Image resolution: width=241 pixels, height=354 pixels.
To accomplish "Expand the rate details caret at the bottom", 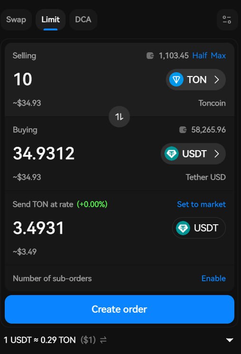I will [x=230, y=340].
